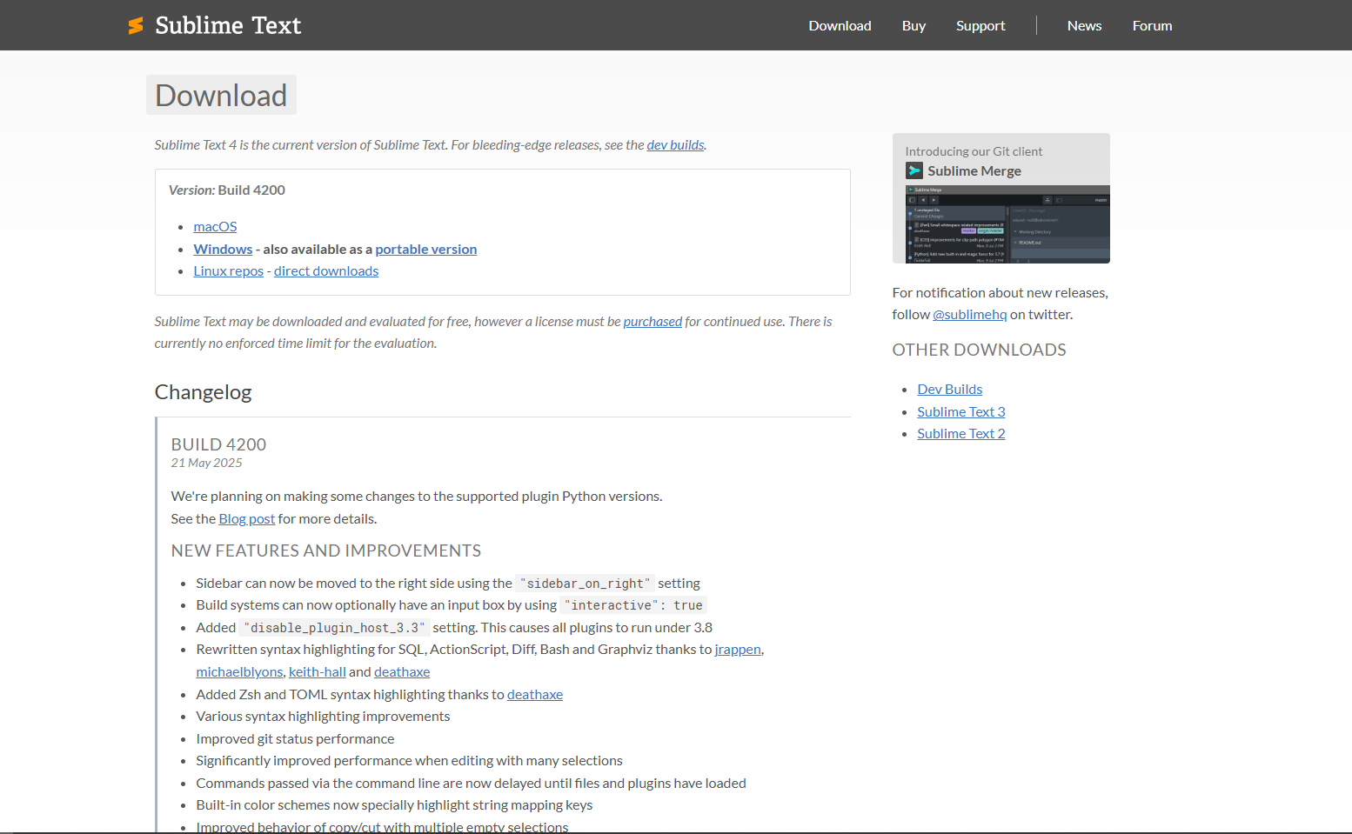Visit @sublimehq on Twitter
This screenshot has height=834, width=1352.
970,314
